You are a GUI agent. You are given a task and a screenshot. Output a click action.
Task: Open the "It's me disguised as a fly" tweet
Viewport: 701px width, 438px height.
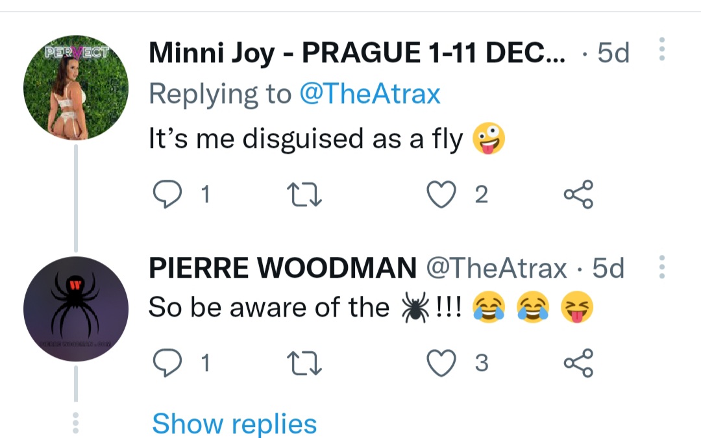coord(305,139)
